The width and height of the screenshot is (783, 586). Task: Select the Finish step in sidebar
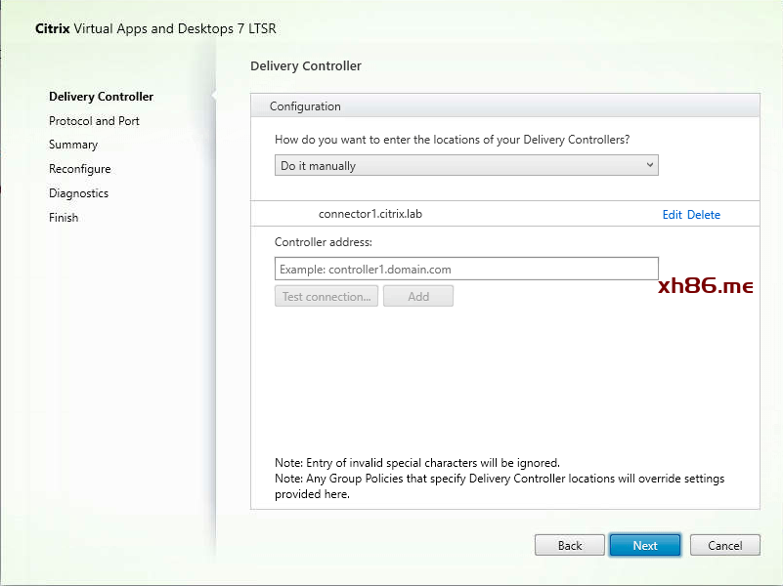coord(64,218)
